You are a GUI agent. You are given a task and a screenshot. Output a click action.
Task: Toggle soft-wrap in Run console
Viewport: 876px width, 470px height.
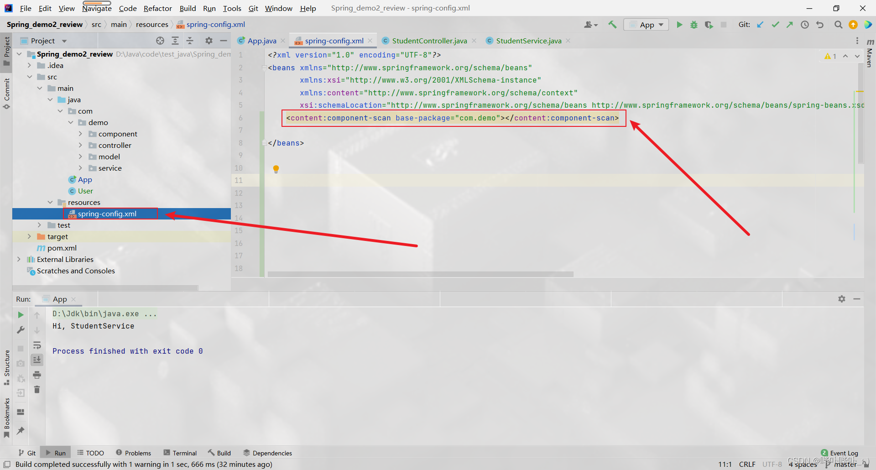pos(37,345)
